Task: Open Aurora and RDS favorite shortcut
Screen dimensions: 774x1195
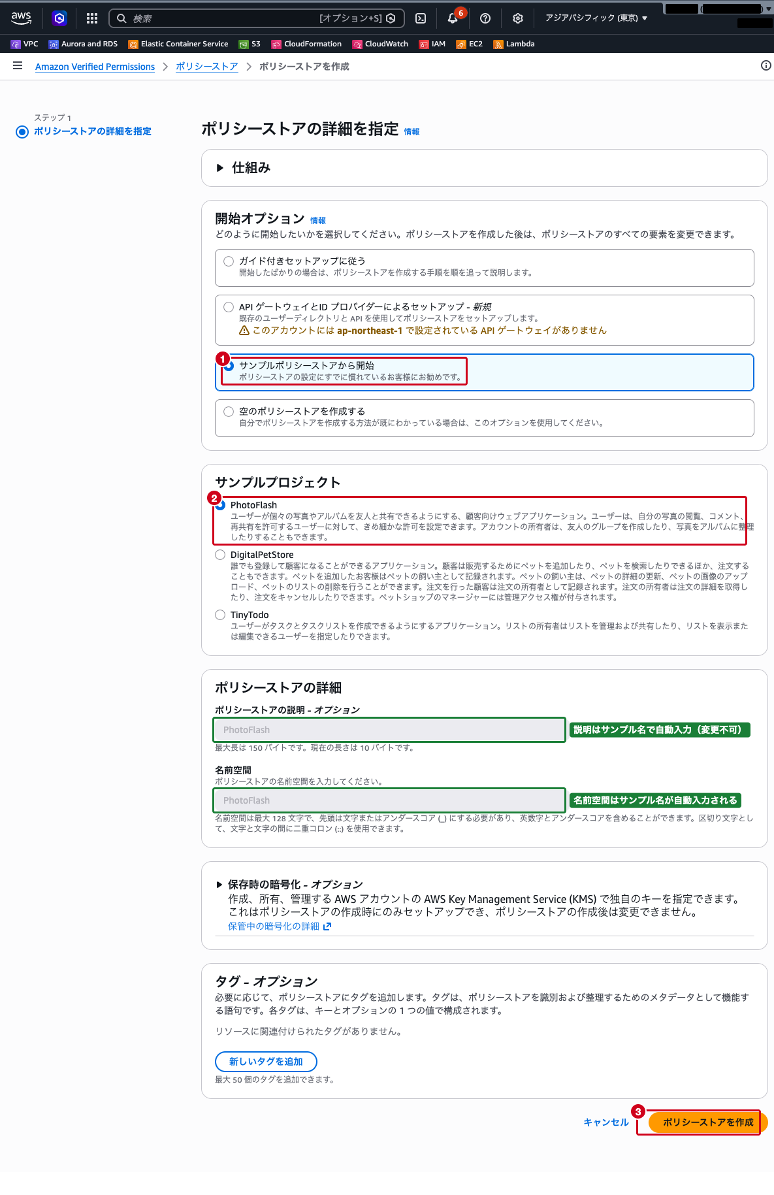Action: tap(84, 44)
